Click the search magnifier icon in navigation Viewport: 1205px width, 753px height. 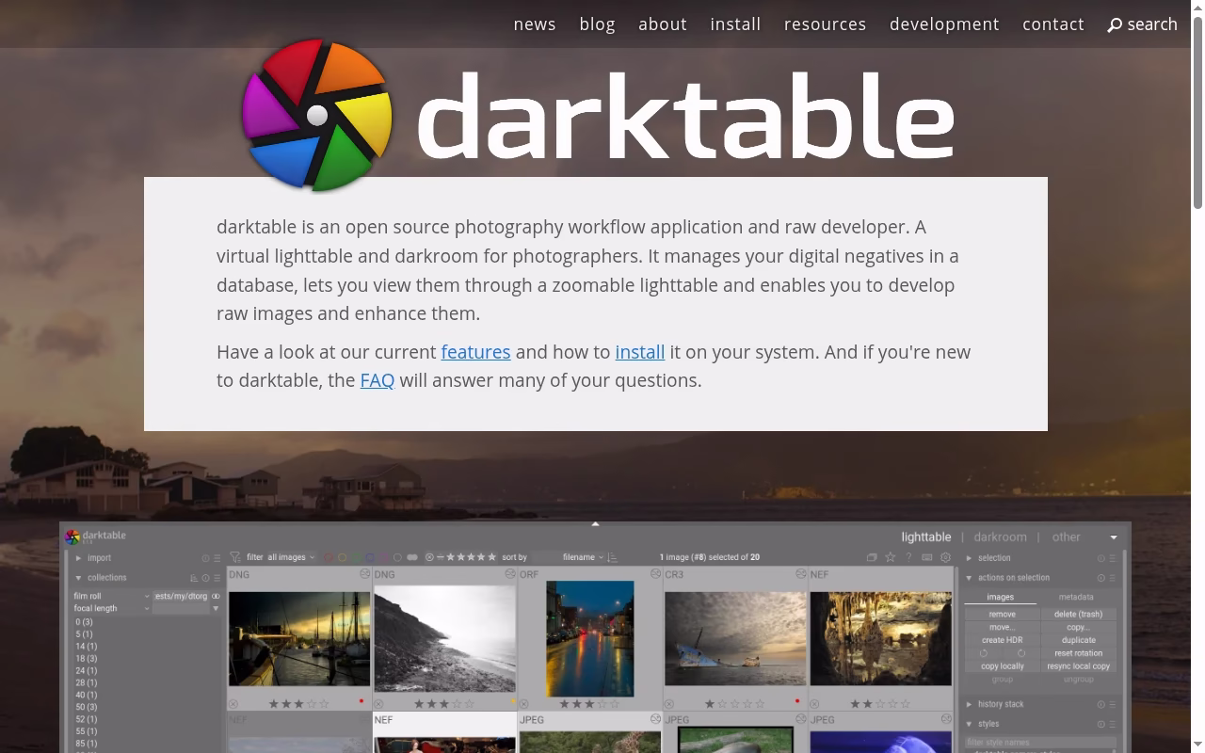(x=1115, y=25)
